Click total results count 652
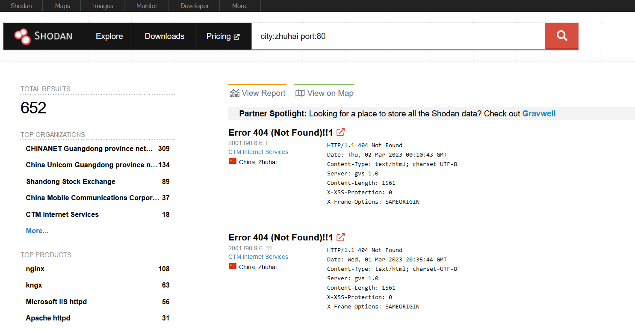Viewport: 635px width, 332px height. click(33, 108)
